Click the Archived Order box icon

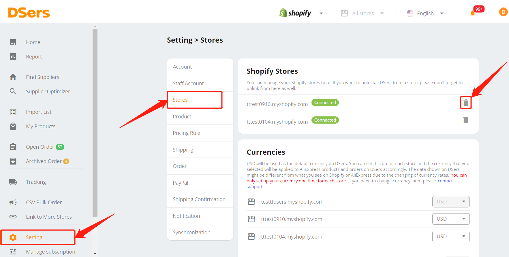pos(13,161)
